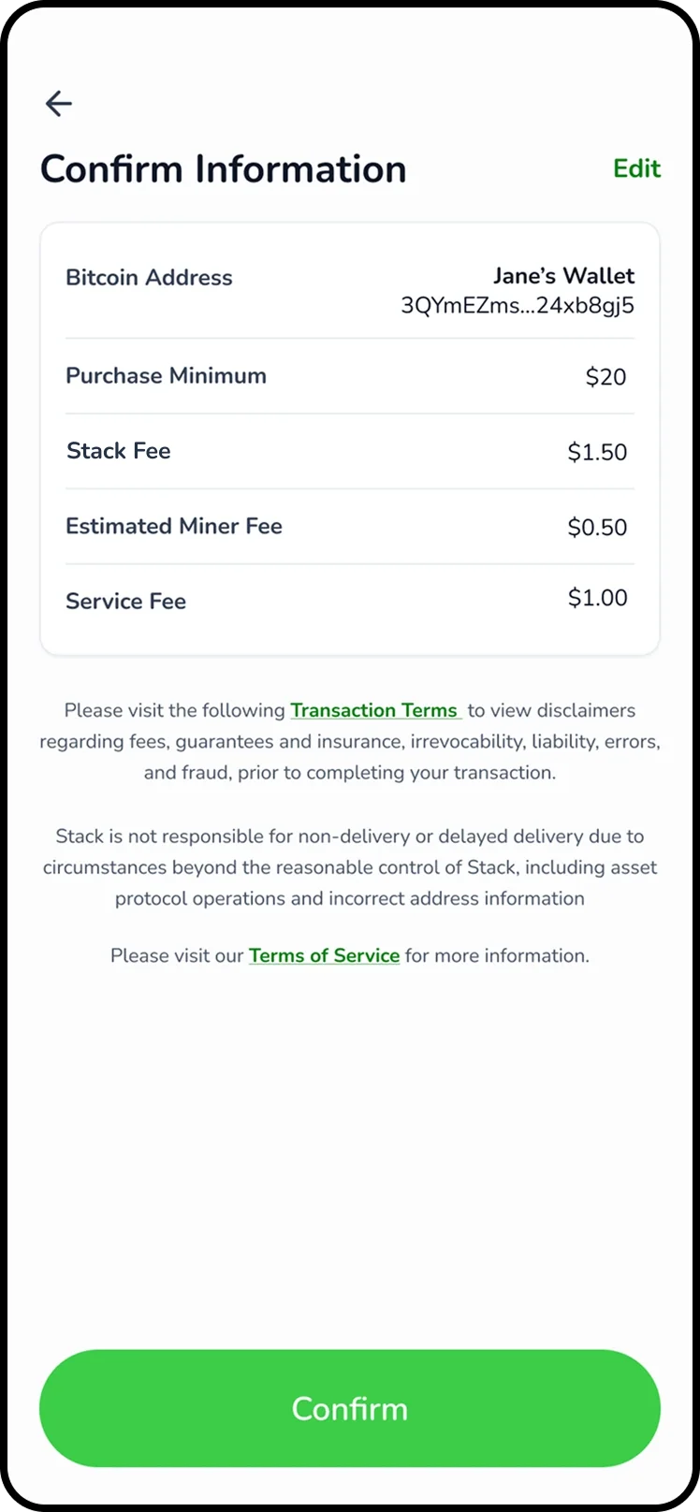This screenshot has width=700, height=1512.
Task: Click the Service Fee label
Action: tap(125, 602)
